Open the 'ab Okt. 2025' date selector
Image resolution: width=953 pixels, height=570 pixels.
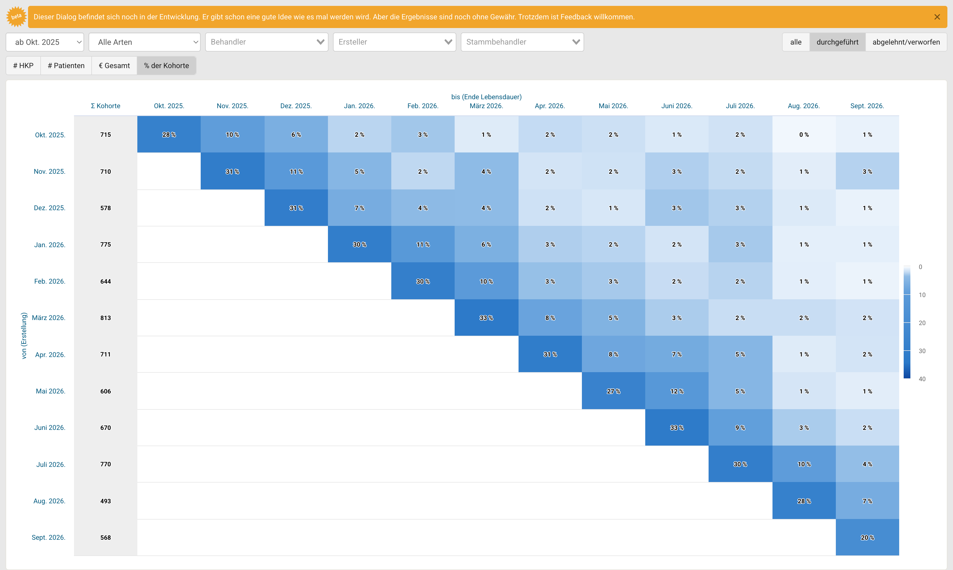tap(45, 42)
